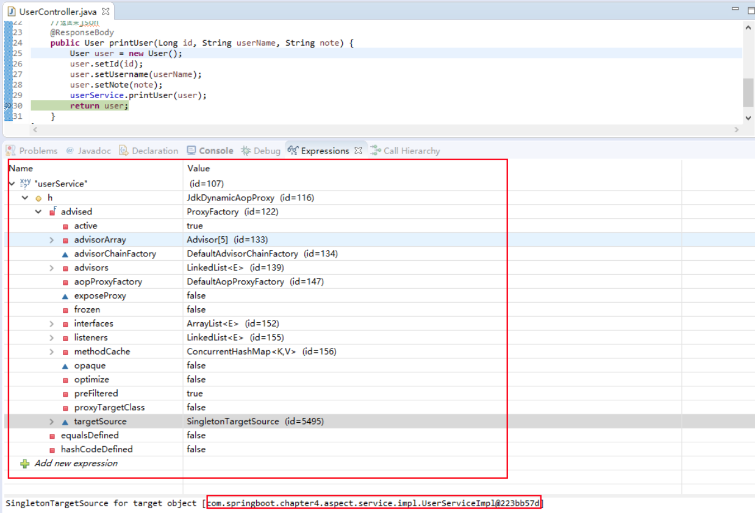755x513 pixels.
Task: Click the Console tab icon
Action: coord(191,150)
